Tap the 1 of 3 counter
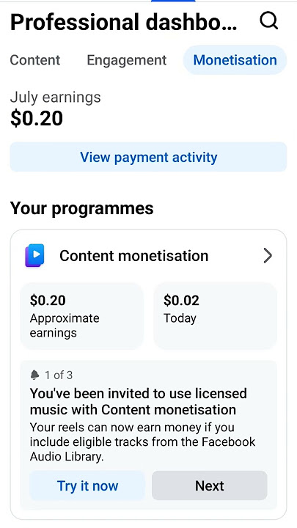 click(x=59, y=375)
